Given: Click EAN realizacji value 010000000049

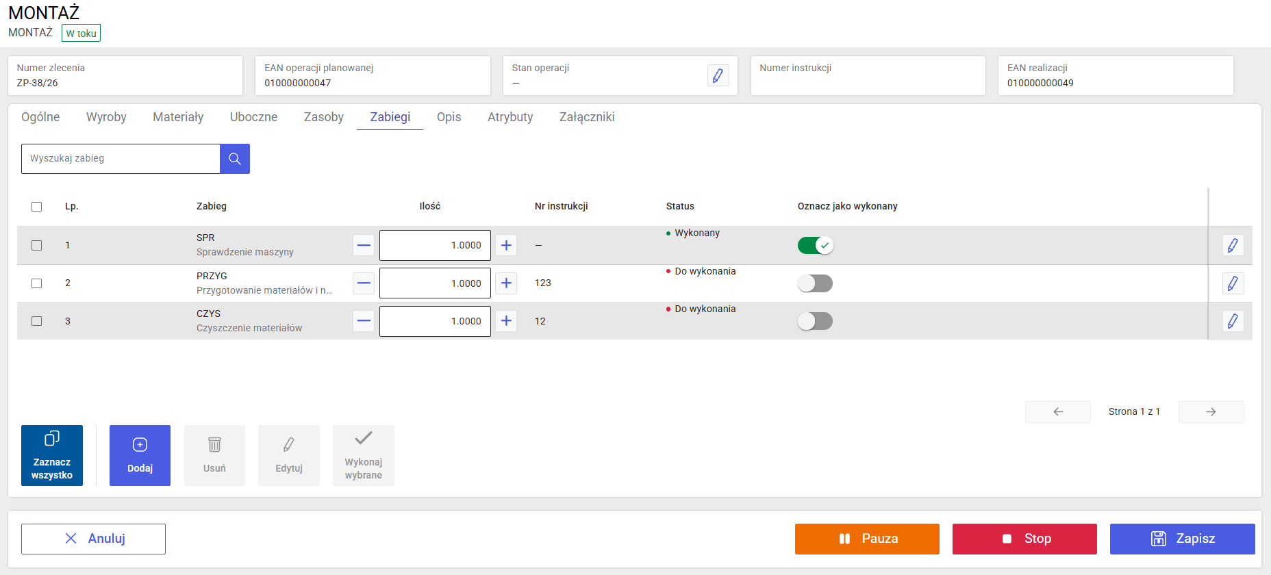Looking at the screenshot, I should [1040, 83].
